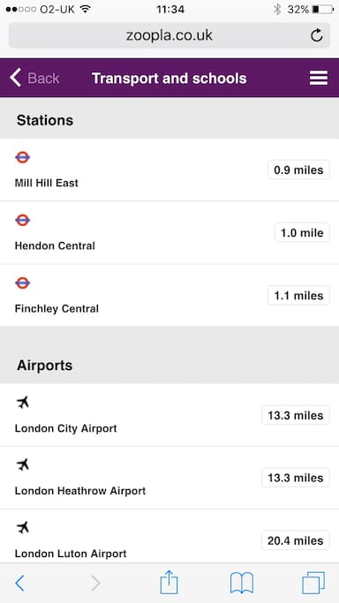Open the Safari share sheet
339x603 pixels.
click(x=169, y=583)
